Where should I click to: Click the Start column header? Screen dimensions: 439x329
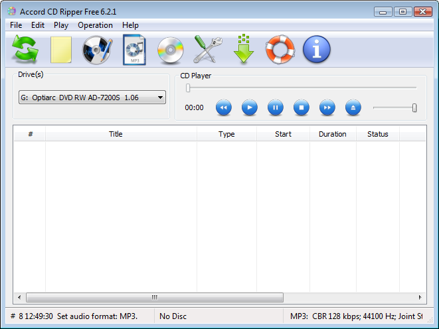coord(283,134)
